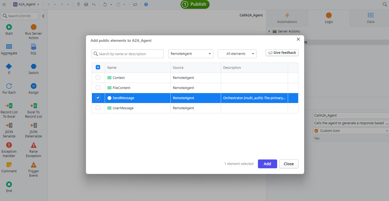Click the Context element name
The width and height of the screenshot is (389, 201).
click(x=118, y=78)
